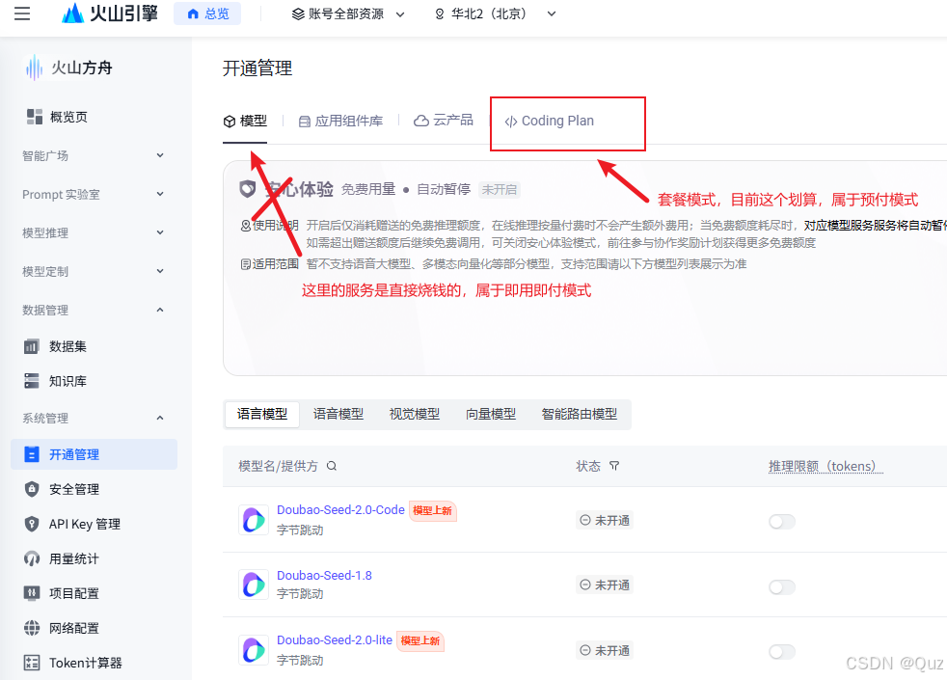Viewport: 947px width, 680px height.
Task: Open the Doubao-Seed-2.0-Code model link
Action: coord(339,509)
